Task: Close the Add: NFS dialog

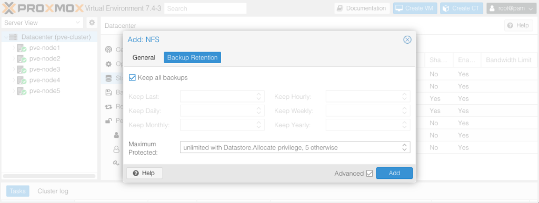Action: point(407,40)
